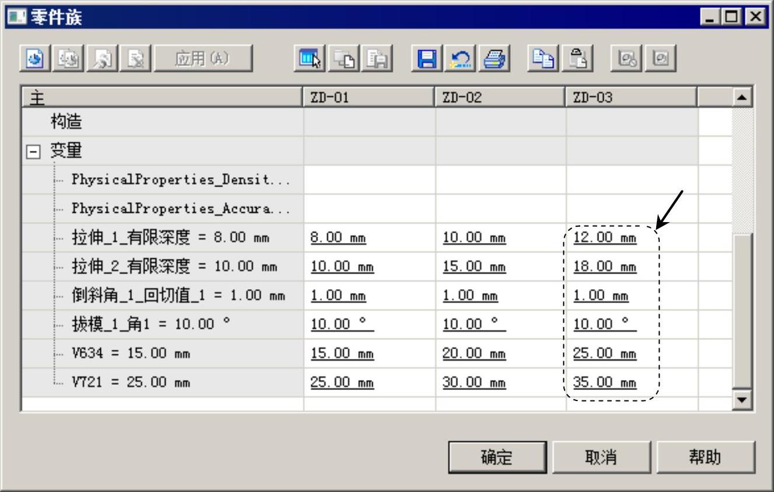The width and height of the screenshot is (774, 492).
Task: Select the V721 = 25.00 mm row
Action: (163, 382)
